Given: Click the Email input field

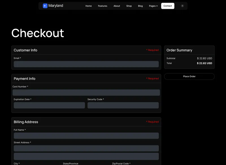Looking at the screenshot, I should pyautogui.click(x=86, y=64).
